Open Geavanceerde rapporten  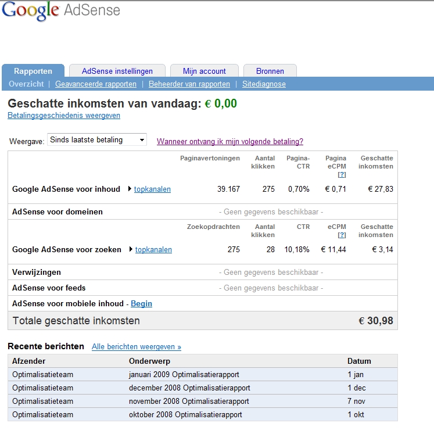point(96,84)
